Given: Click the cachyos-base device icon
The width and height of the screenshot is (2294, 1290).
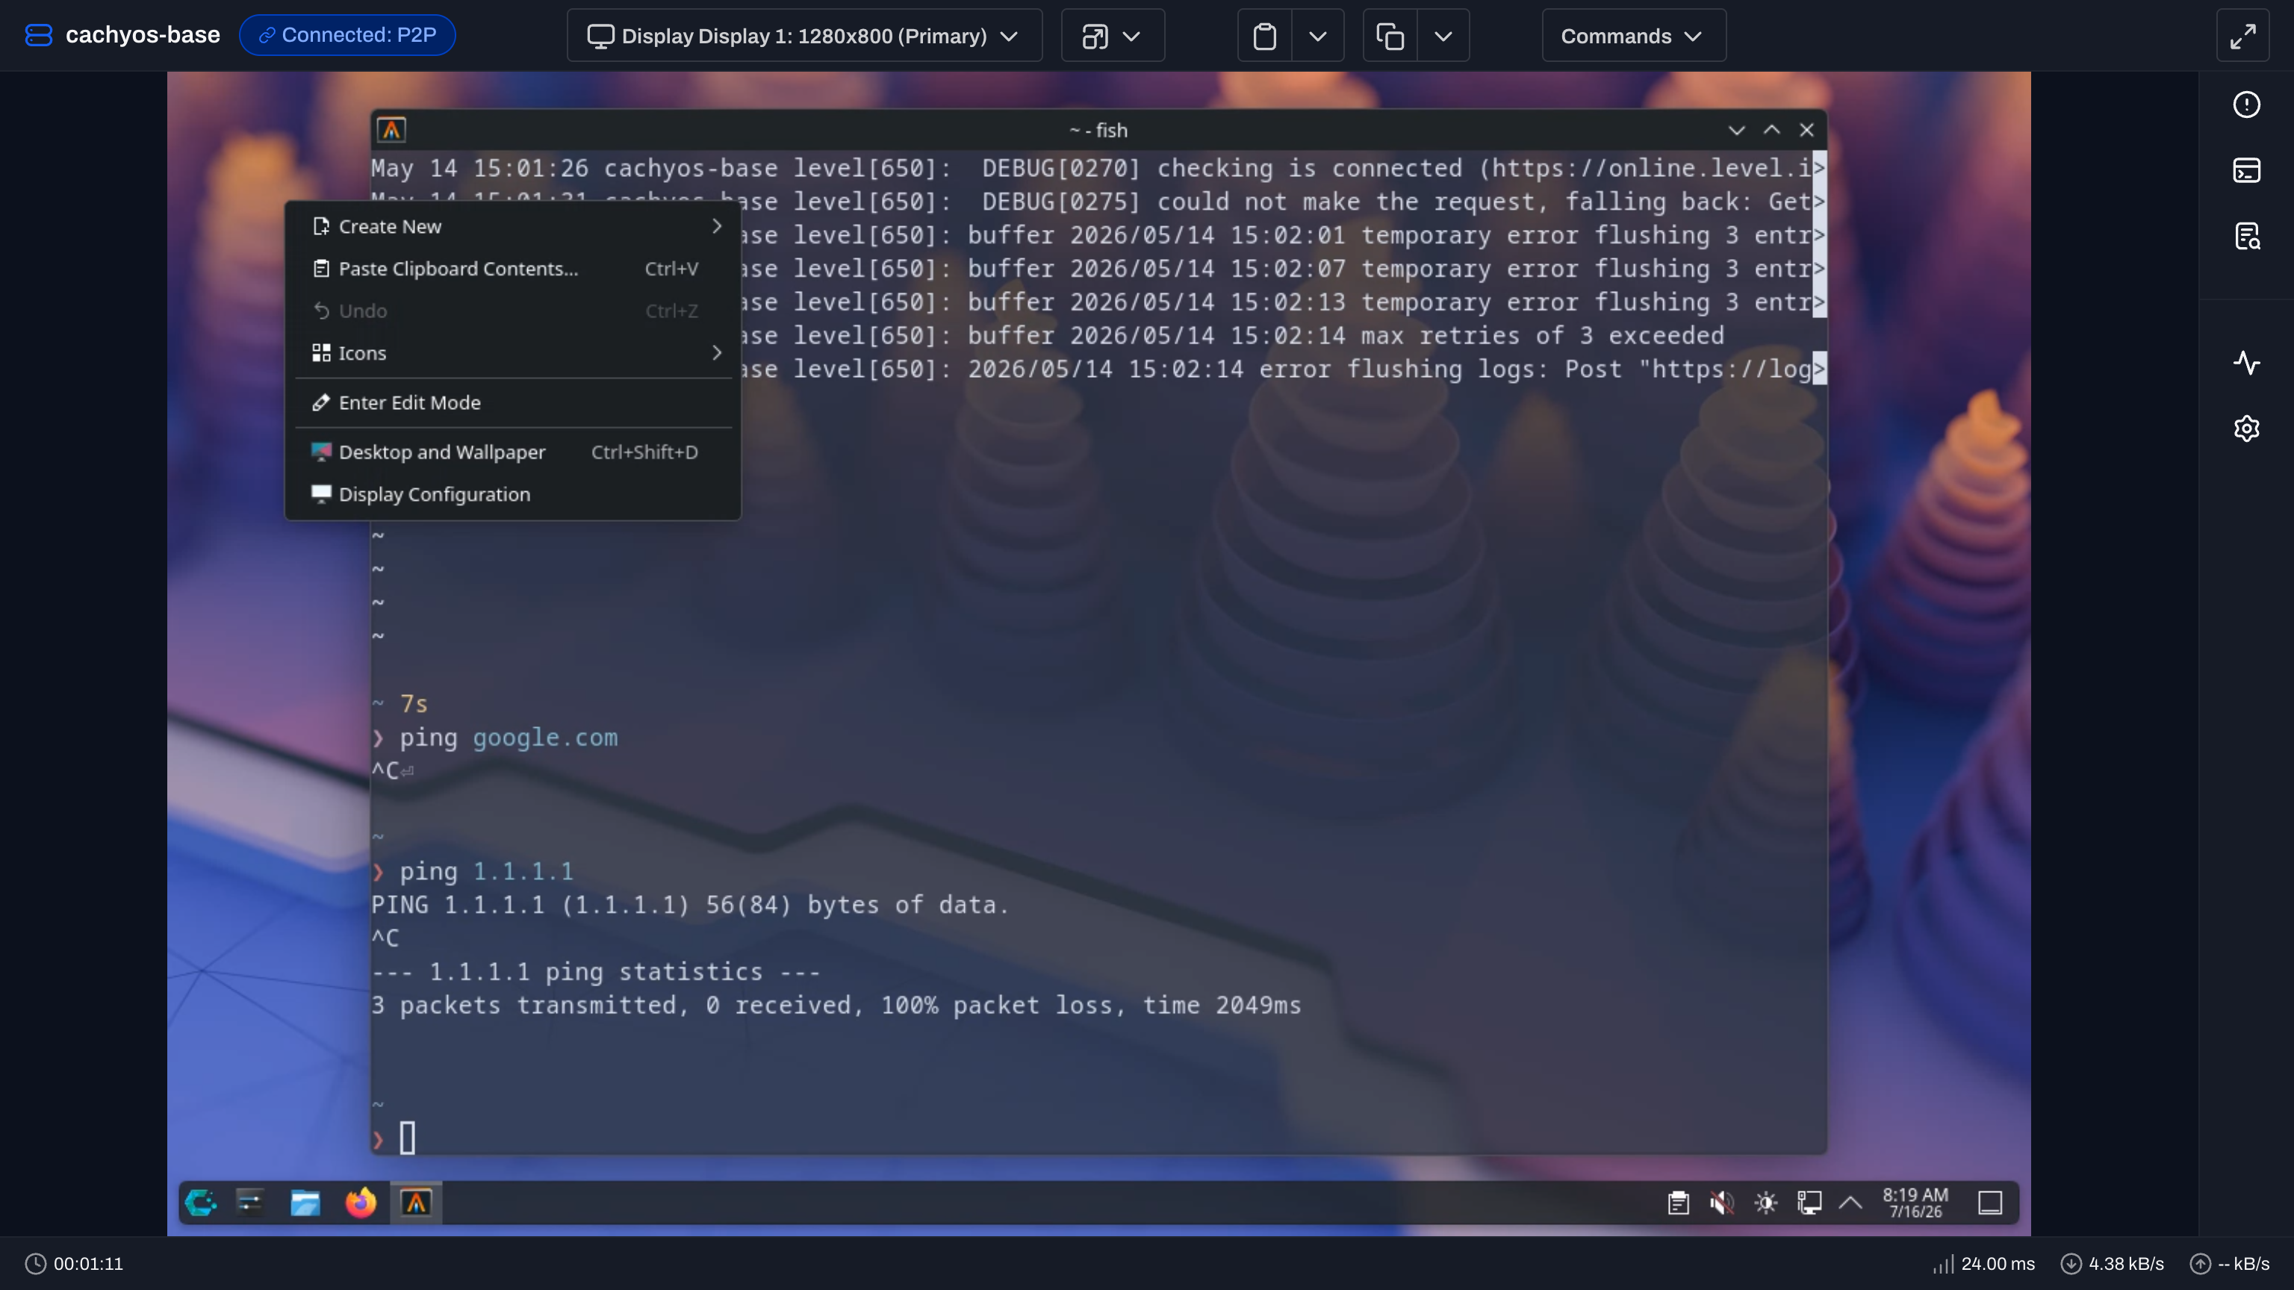Looking at the screenshot, I should click(38, 35).
